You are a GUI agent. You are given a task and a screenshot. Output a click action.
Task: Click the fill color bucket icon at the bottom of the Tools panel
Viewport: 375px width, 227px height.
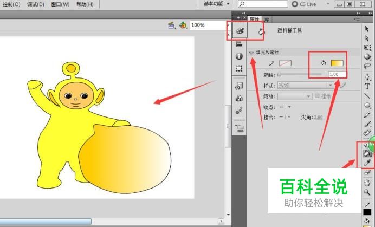(x=367, y=221)
